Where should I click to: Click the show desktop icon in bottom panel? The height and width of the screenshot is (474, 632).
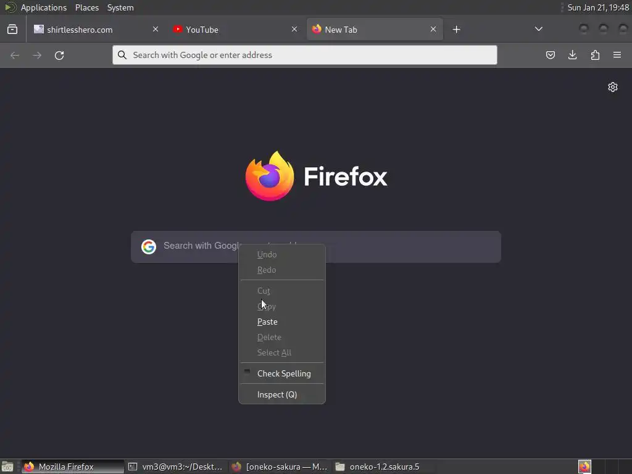coord(7,467)
